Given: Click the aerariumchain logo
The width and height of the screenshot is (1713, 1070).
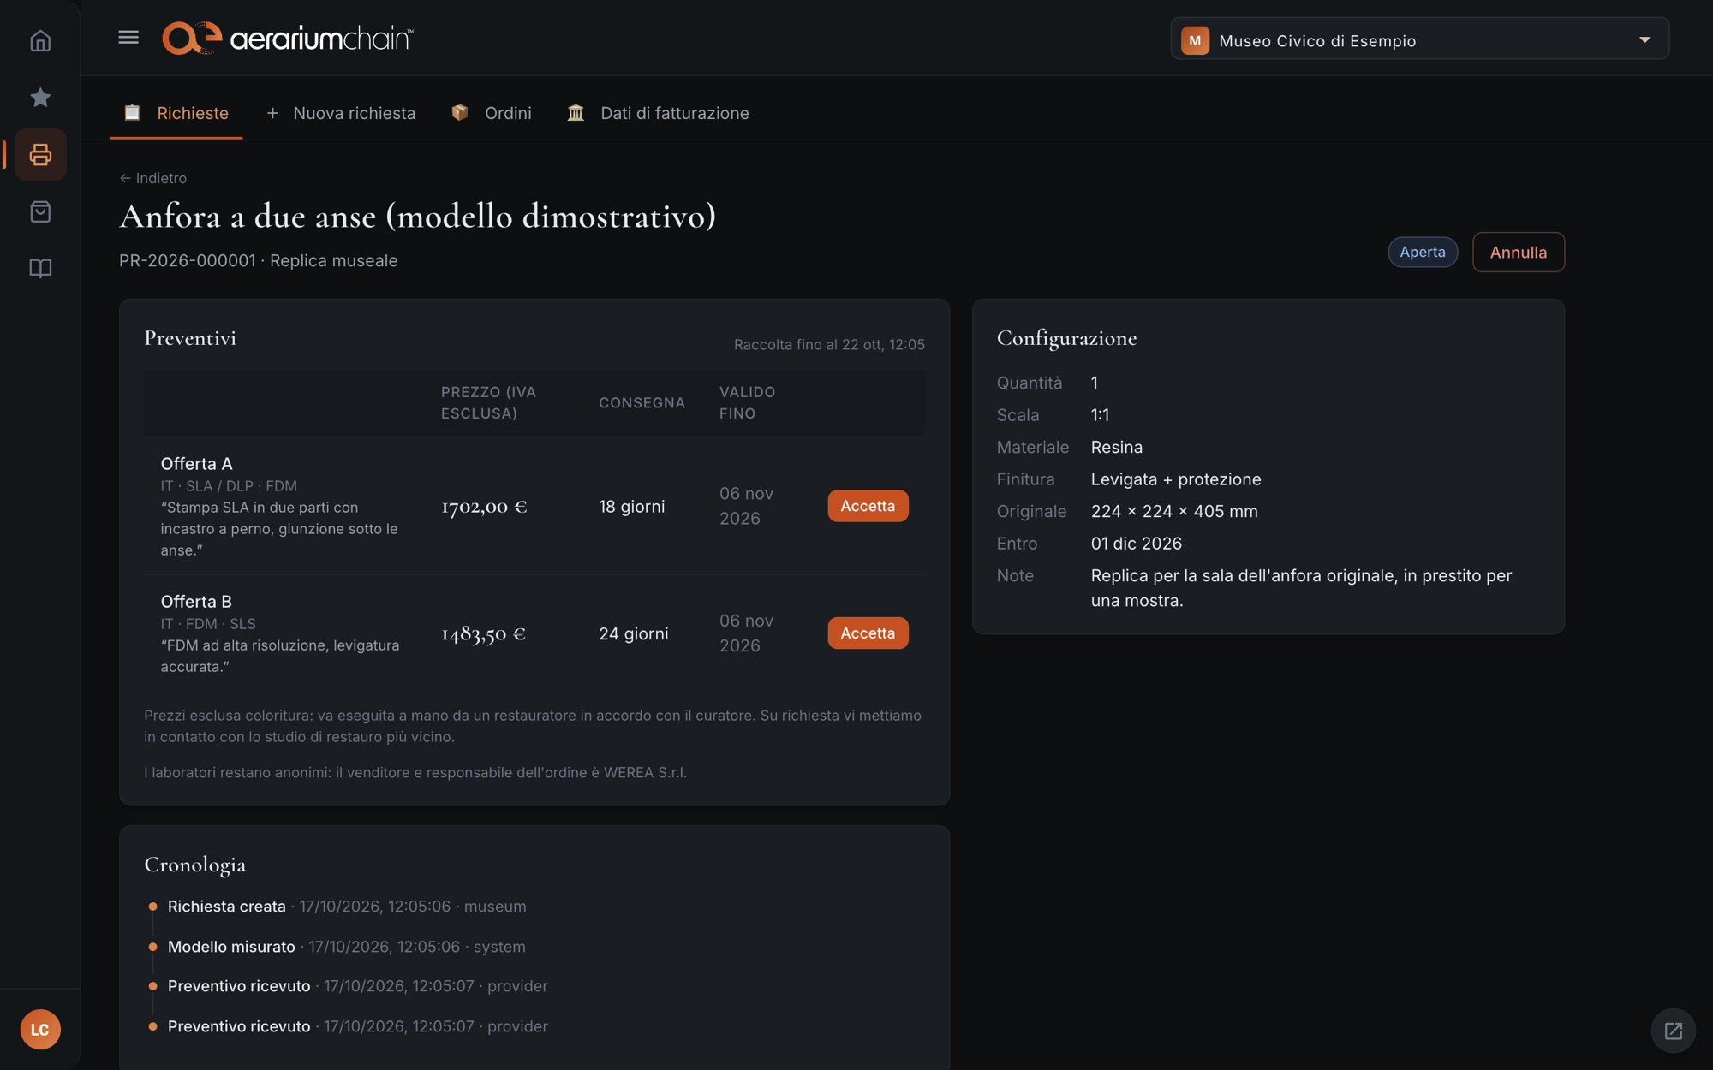Looking at the screenshot, I should point(288,39).
